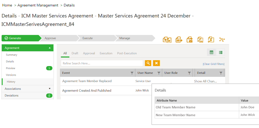Image resolution: width=259 pixels, height=128 pixels.
Task: Open the User Name column filter
Action: (x=159, y=73)
